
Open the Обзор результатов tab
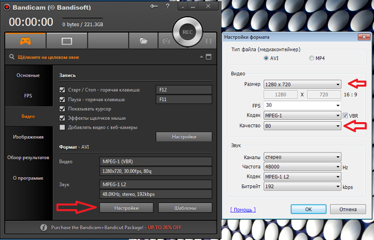click(x=28, y=157)
